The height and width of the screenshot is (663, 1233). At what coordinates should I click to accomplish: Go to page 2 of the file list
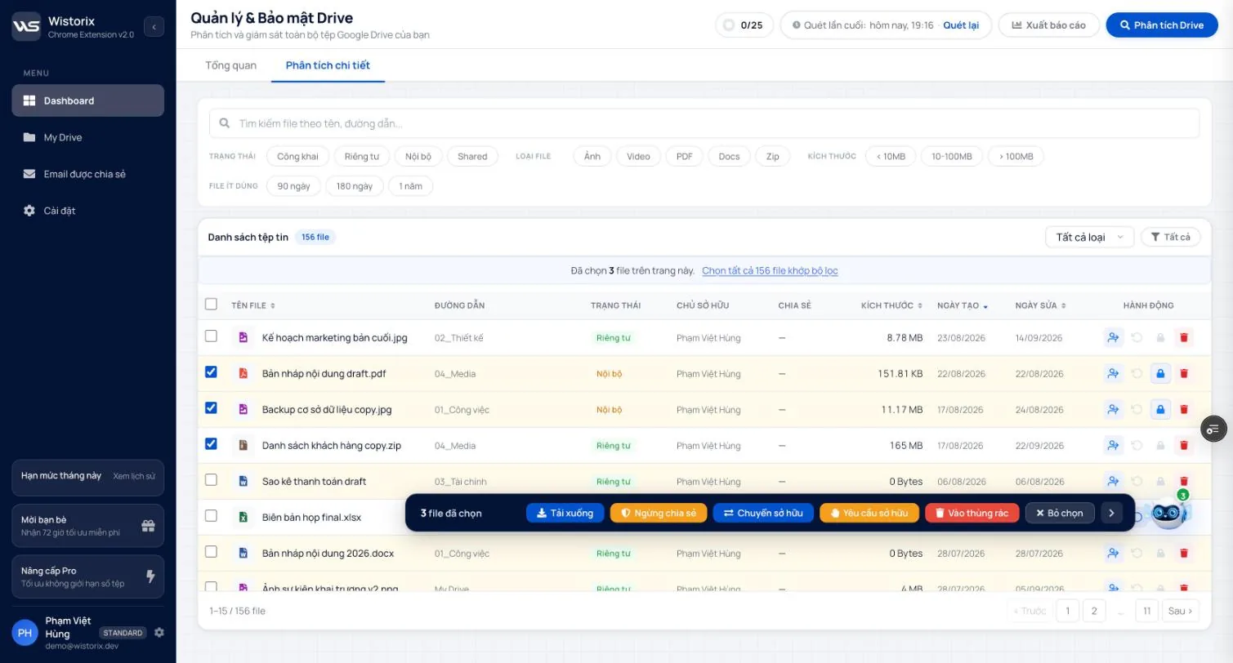[1094, 611]
